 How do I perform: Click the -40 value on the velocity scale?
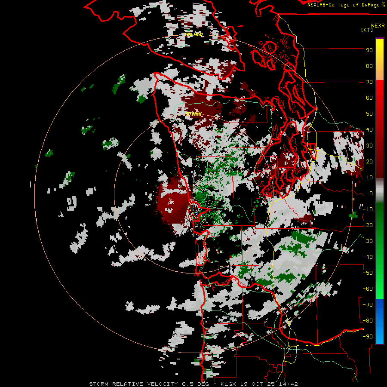click(x=368, y=257)
